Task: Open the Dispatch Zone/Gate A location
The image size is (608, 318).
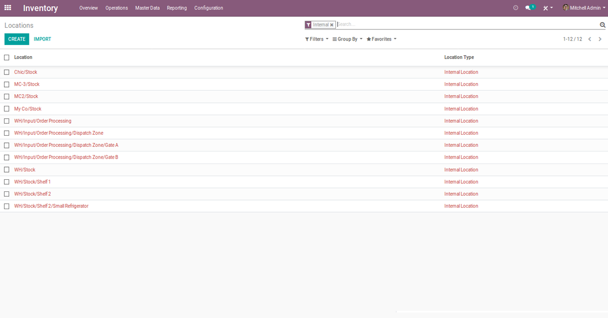Action: click(x=66, y=145)
